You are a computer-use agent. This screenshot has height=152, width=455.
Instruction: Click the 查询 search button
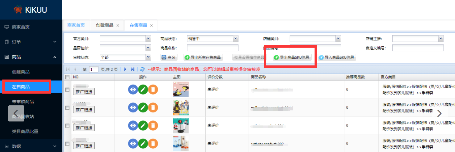point(169,57)
